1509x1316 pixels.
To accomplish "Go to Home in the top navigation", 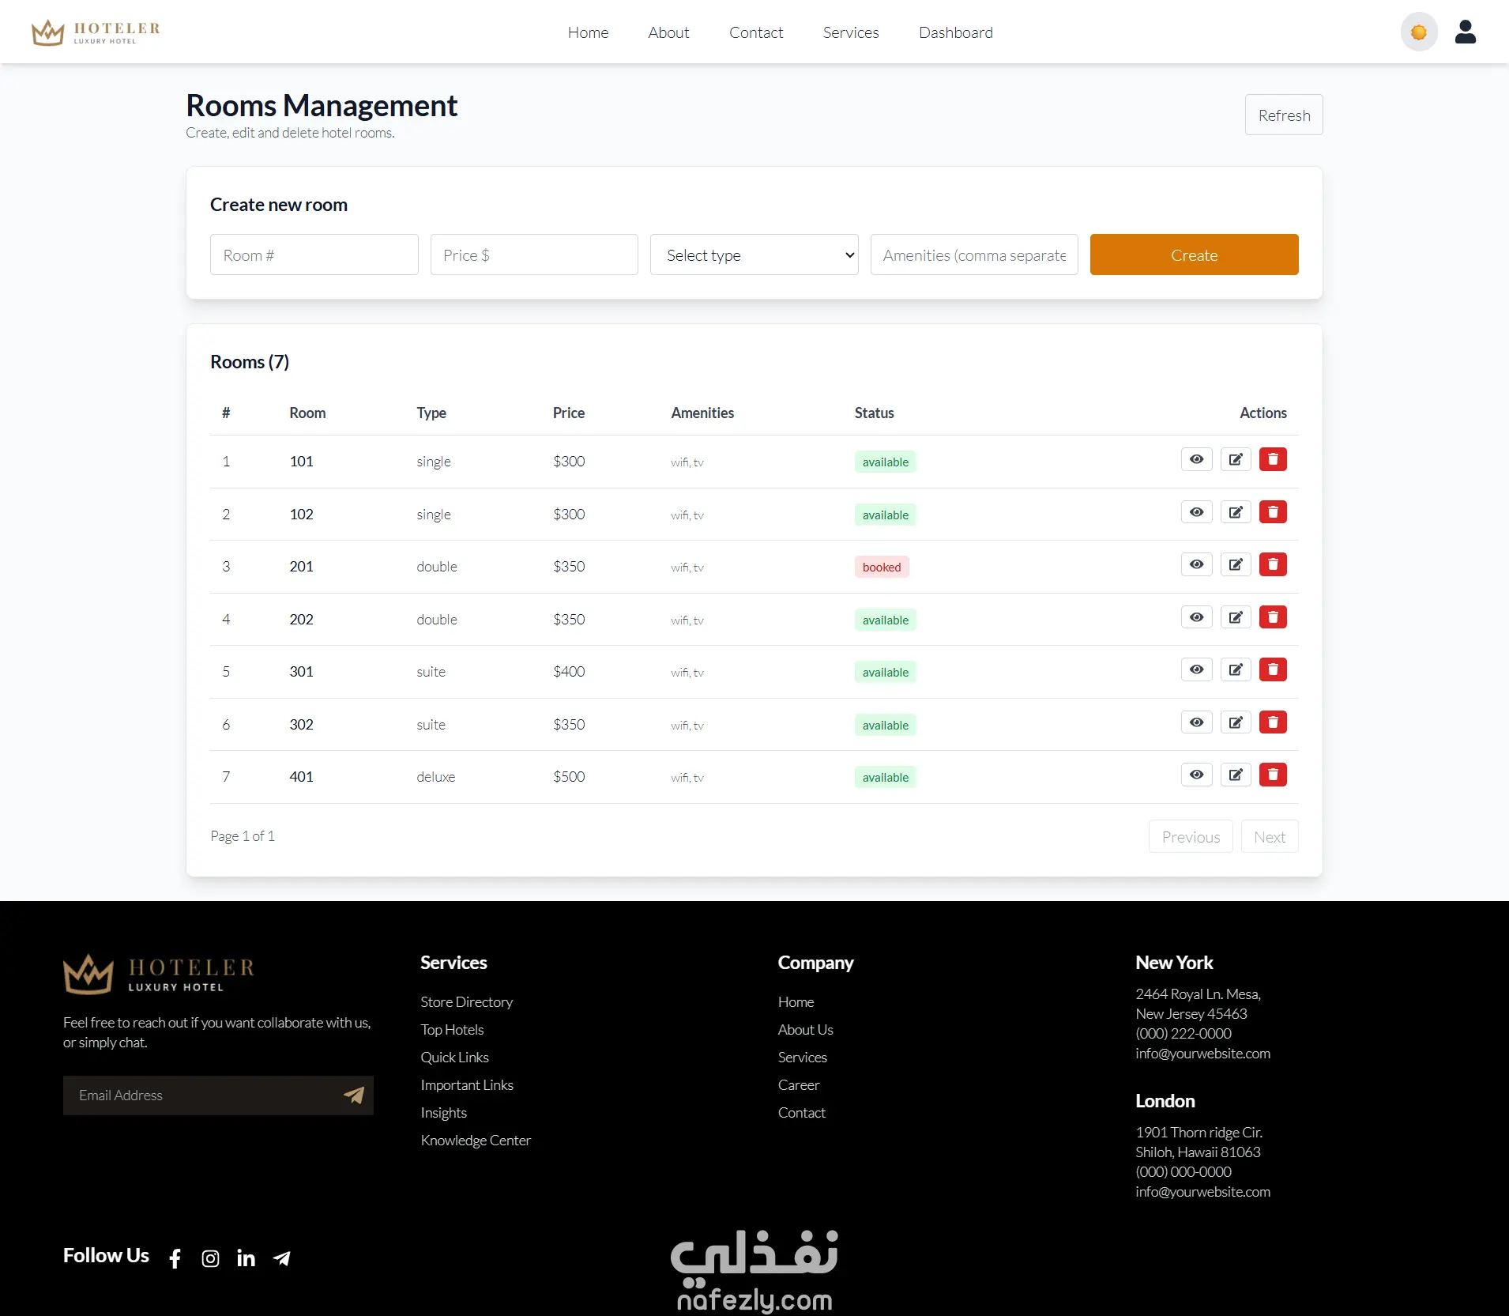I will pyautogui.click(x=588, y=32).
